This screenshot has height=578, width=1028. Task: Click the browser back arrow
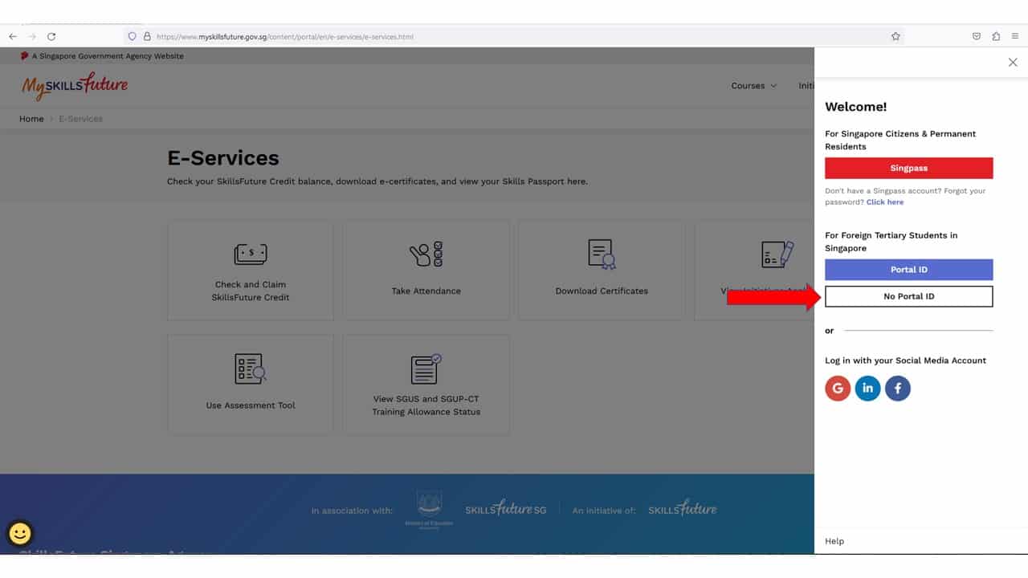pos(13,36)
